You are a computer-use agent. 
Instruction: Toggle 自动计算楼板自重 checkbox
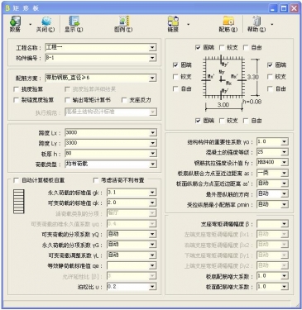click(x=17, y=180)
